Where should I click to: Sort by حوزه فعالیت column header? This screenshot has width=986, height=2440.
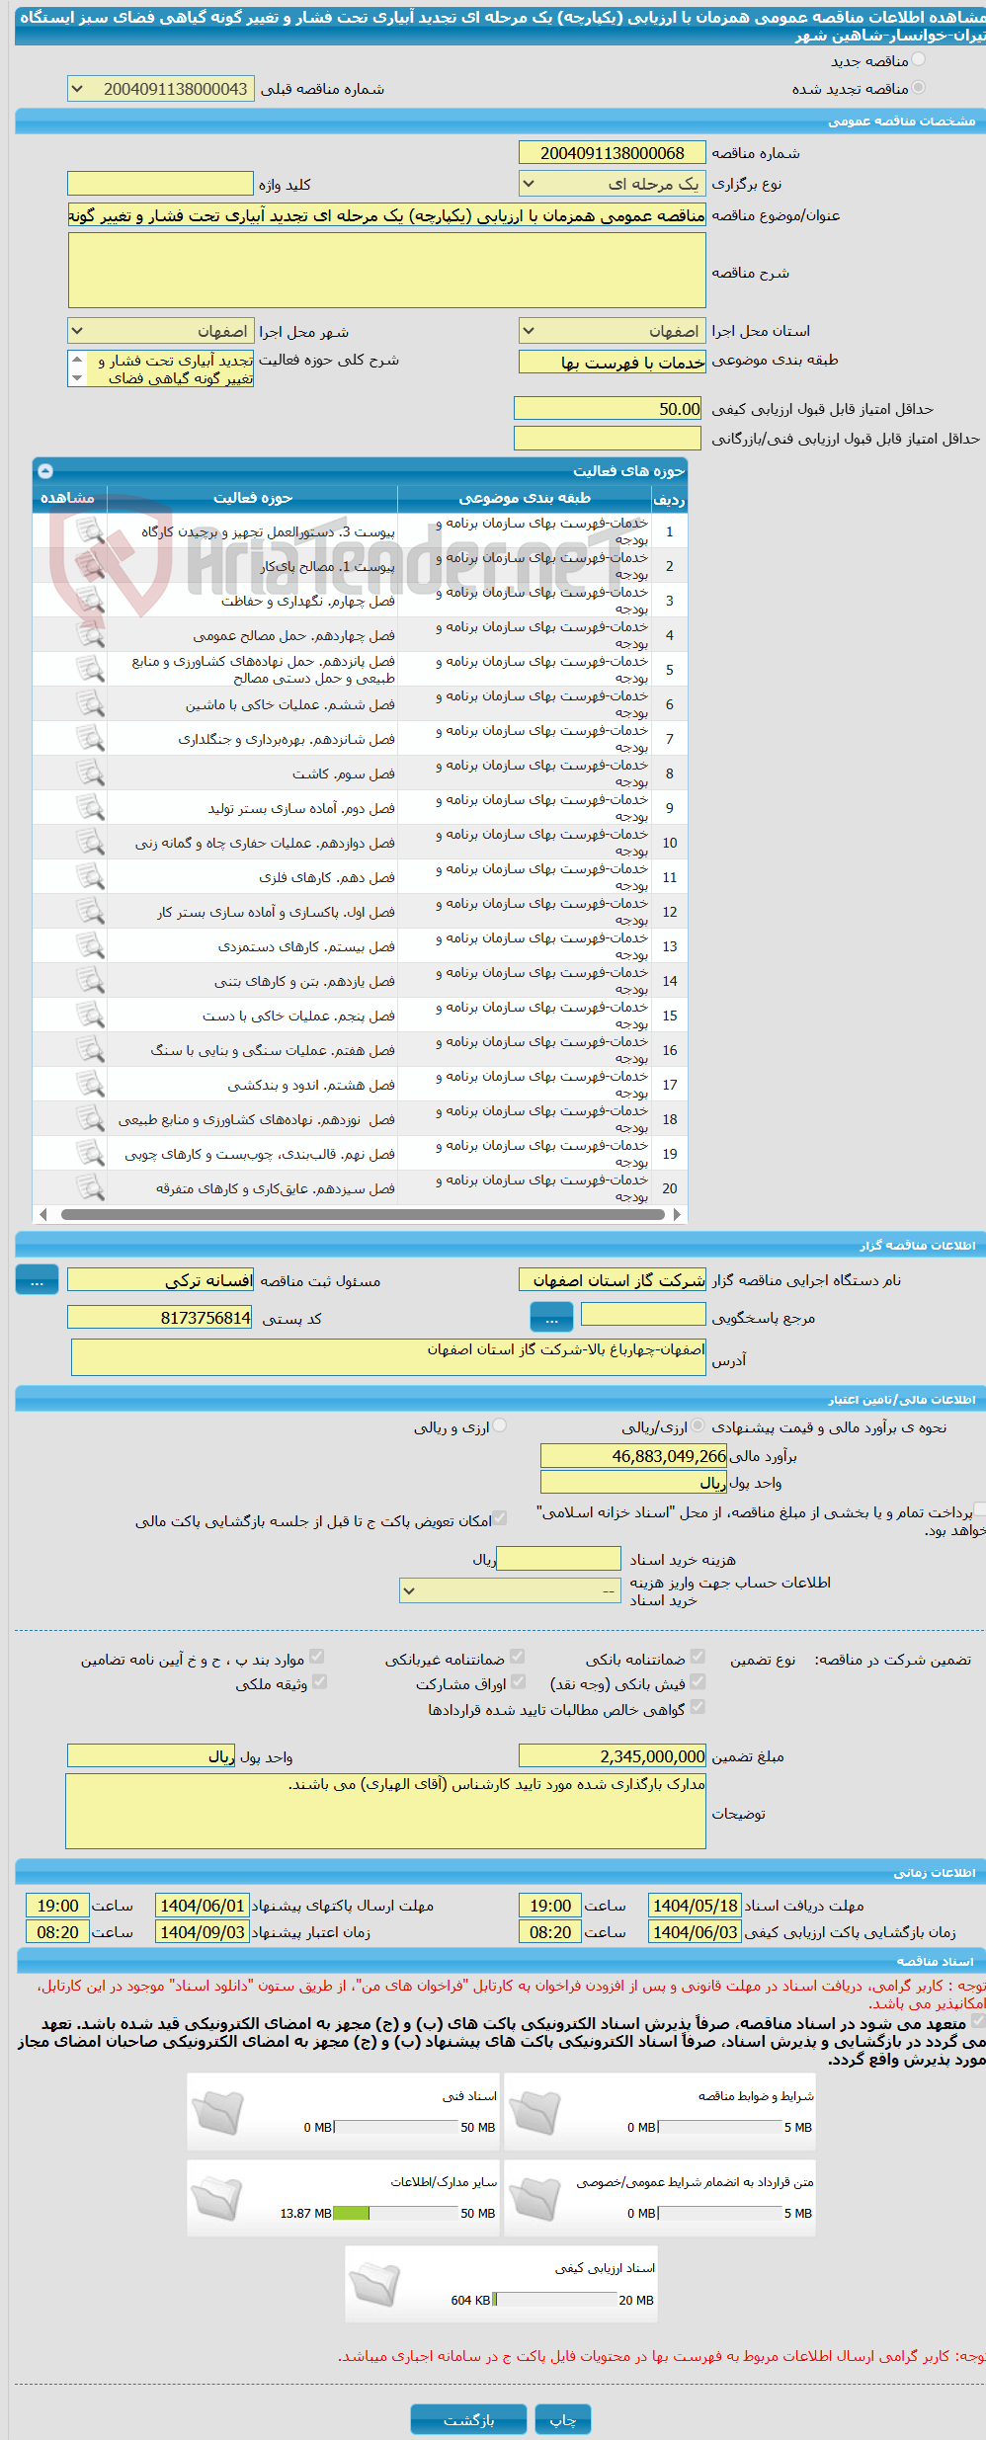pos(252,498)
